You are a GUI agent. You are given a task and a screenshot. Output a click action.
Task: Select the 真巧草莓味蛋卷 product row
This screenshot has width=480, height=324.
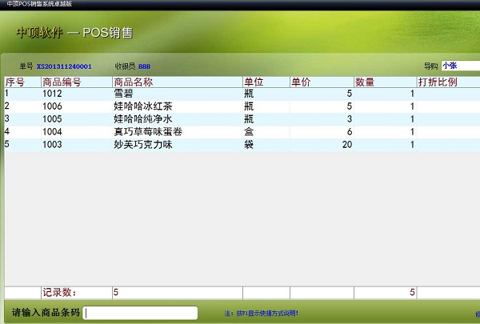(x=242, y=132)
